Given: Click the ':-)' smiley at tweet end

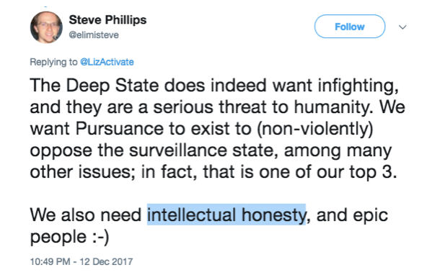Looking at the screenshot, I should [x=101, y=237].
